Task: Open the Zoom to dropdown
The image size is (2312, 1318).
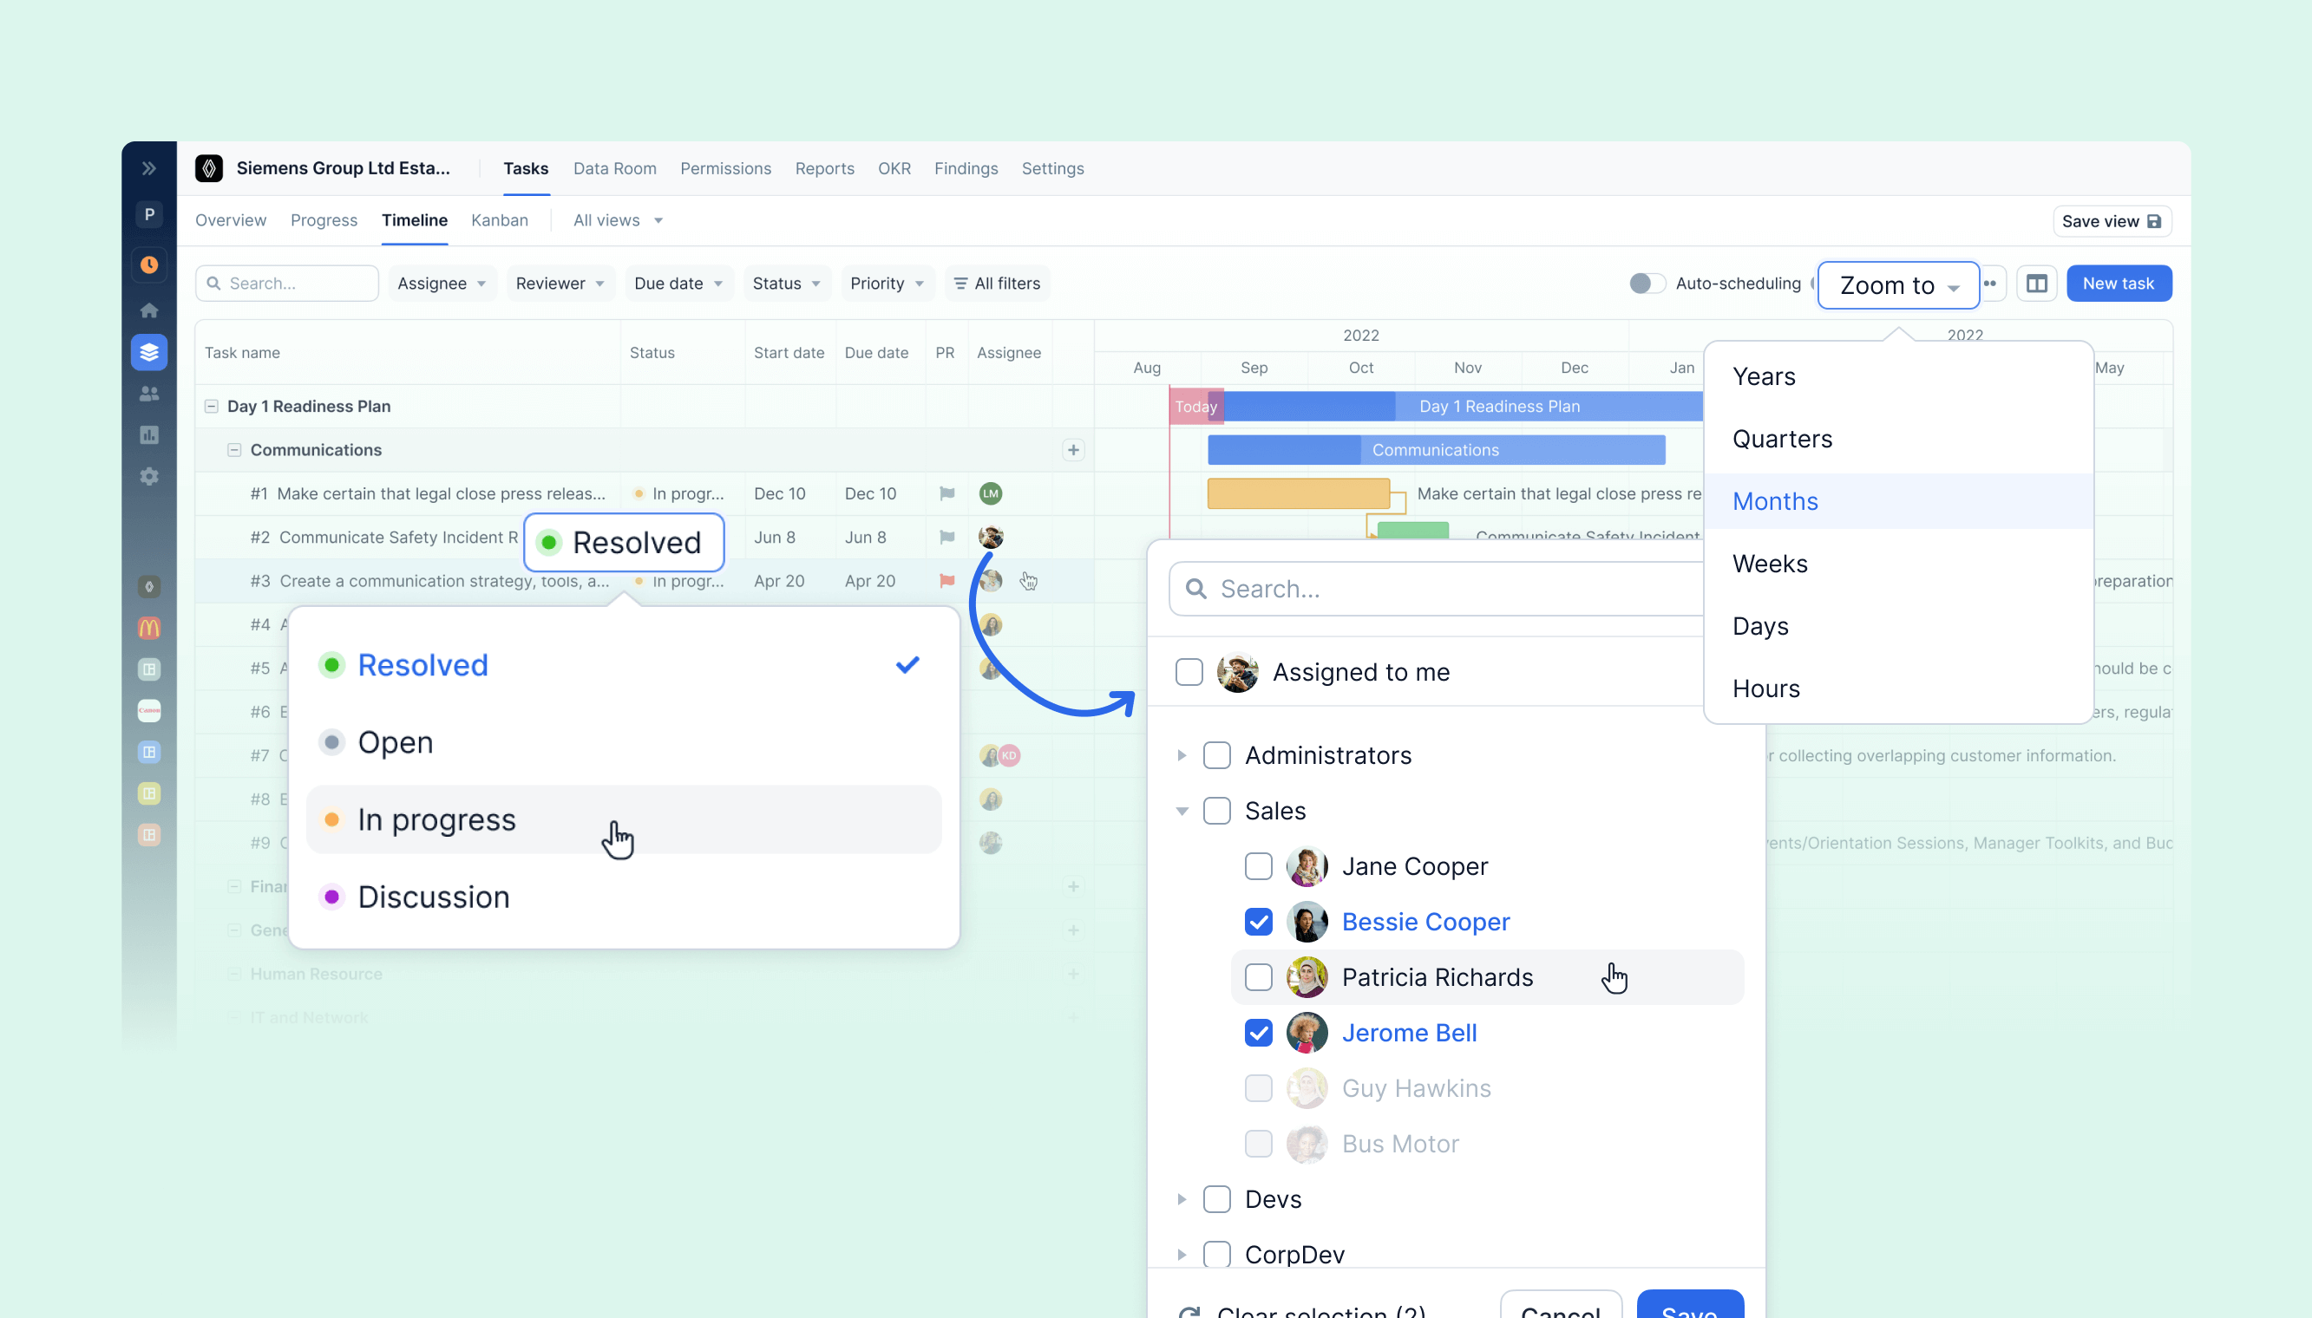Action: [1897, 285]
